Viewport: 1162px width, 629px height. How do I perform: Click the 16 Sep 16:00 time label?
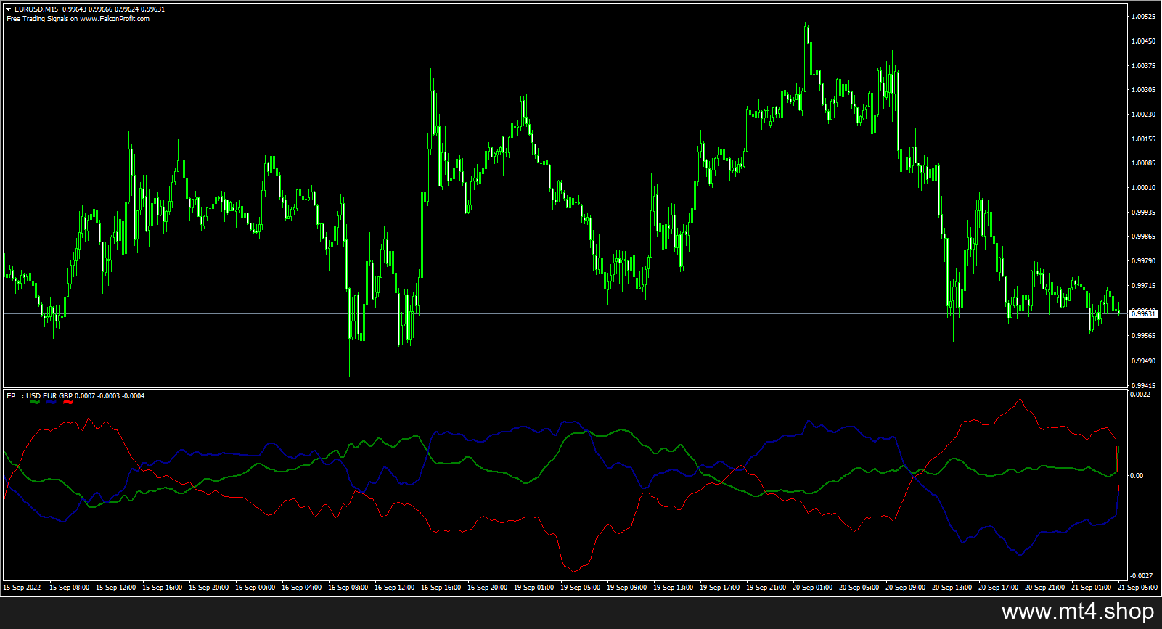point(441,588)
